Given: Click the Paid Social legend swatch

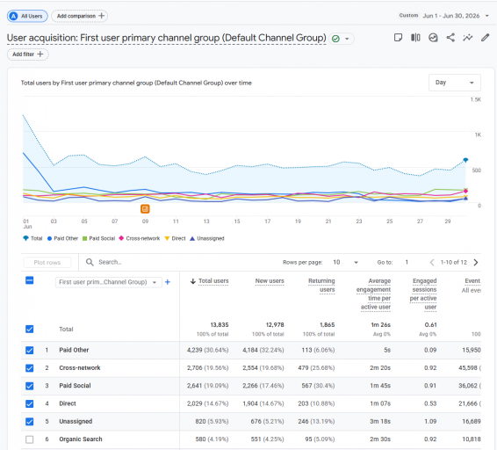Looking at the screenshot, I should (84, 238).
